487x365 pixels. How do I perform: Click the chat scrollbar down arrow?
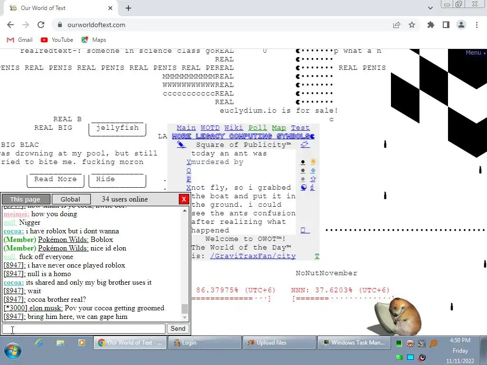185,317
